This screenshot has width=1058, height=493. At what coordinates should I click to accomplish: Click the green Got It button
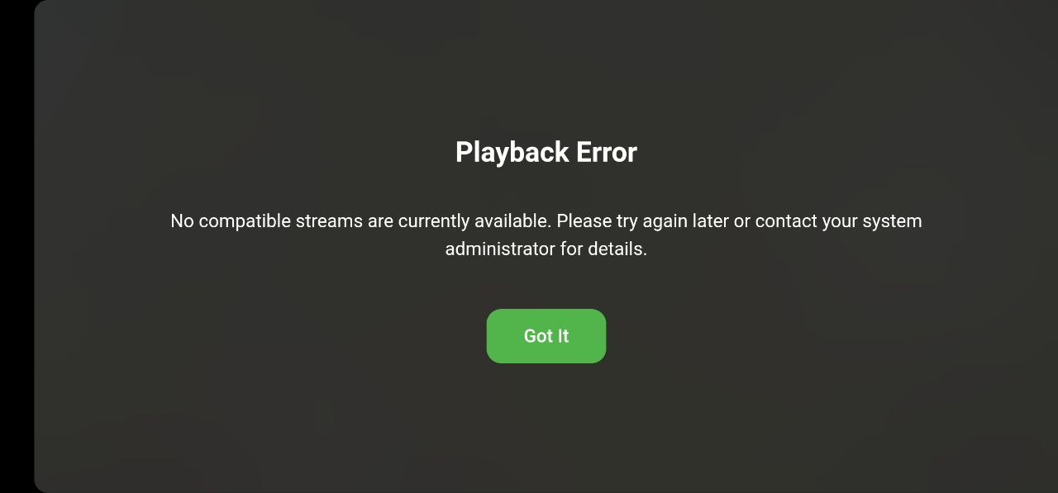pyautogui.click(x=546, y=336)
